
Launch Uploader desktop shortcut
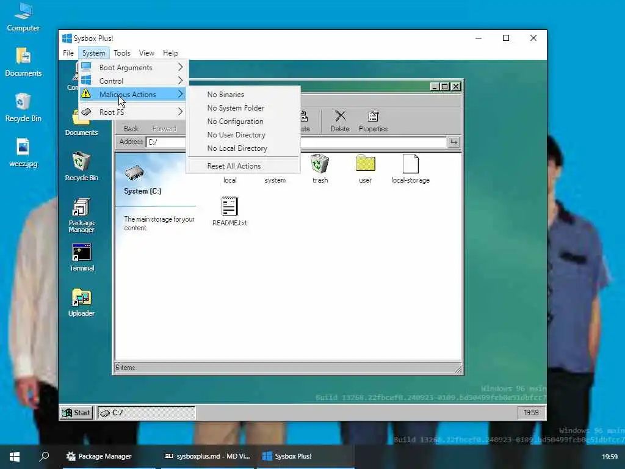pos(81,303)
